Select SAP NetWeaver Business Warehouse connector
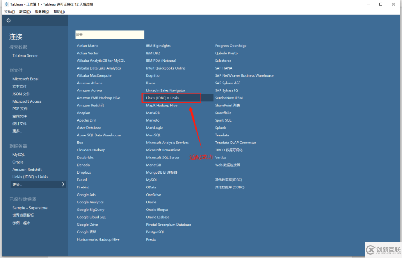The height and width of the screenshot is (258, 402). point(244,75)
